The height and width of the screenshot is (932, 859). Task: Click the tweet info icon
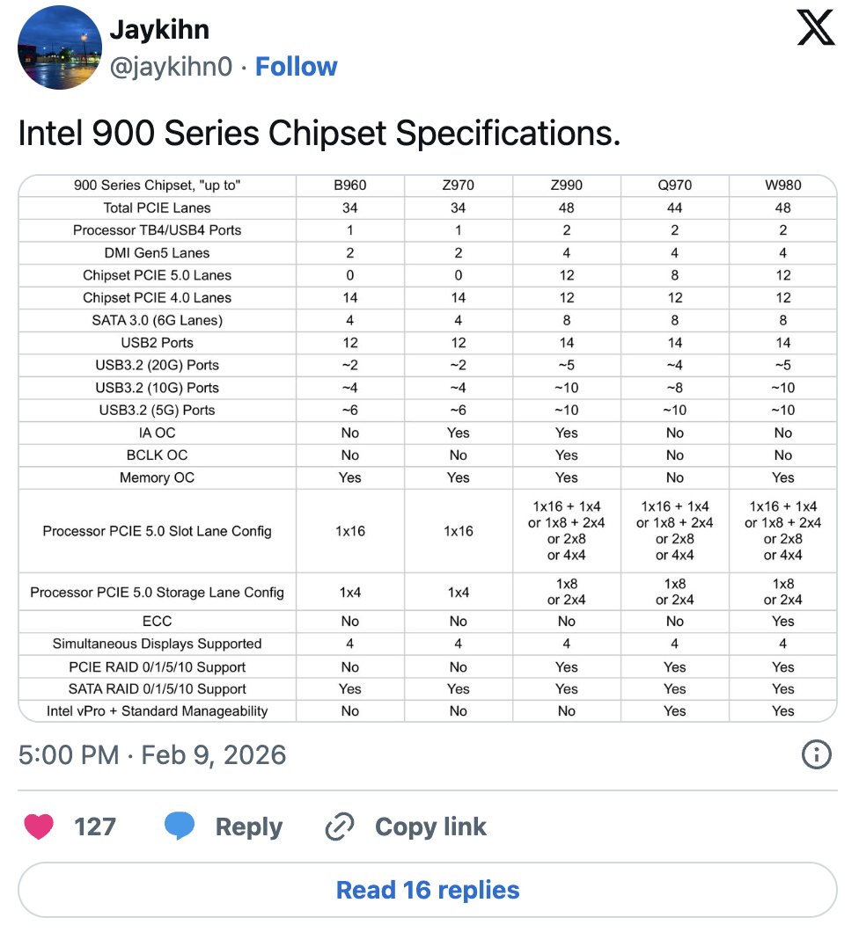816,754
